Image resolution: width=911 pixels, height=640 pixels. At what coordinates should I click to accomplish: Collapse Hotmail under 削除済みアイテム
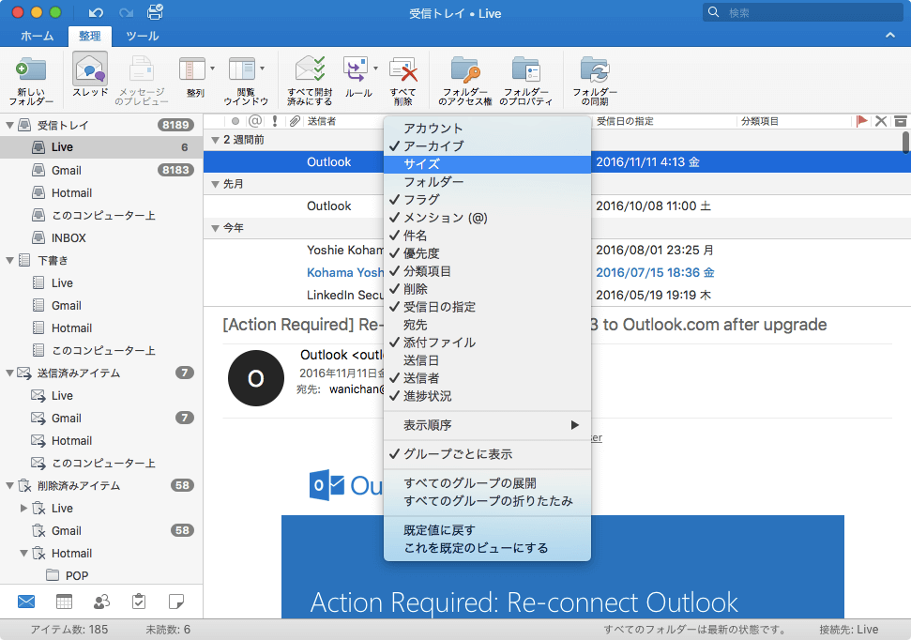coord(23,554)
